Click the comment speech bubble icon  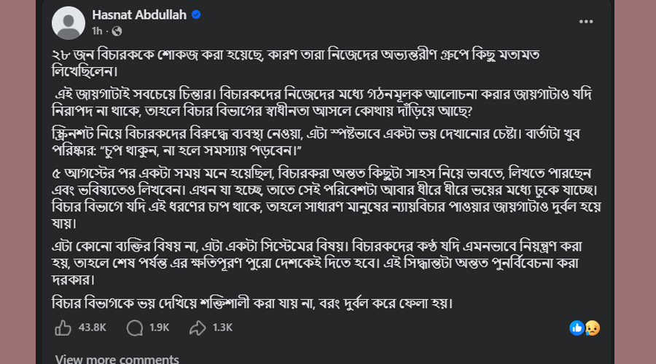click(x=135, y=328)
